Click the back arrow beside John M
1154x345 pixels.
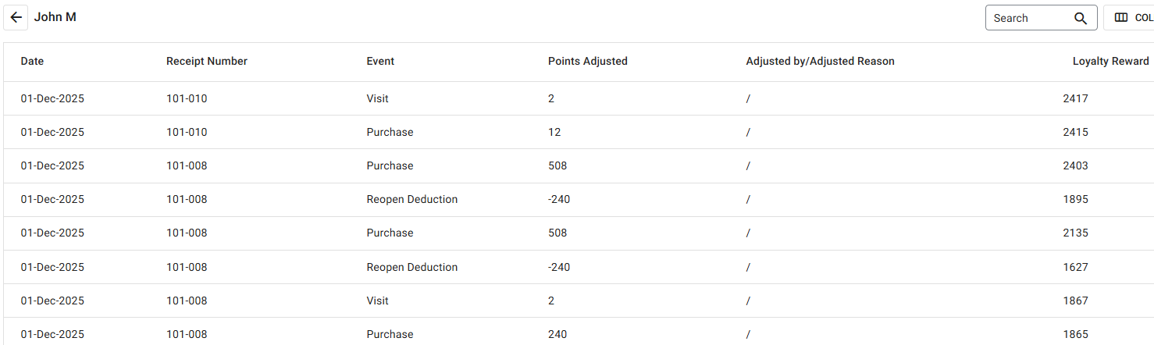tap(16, 17)
